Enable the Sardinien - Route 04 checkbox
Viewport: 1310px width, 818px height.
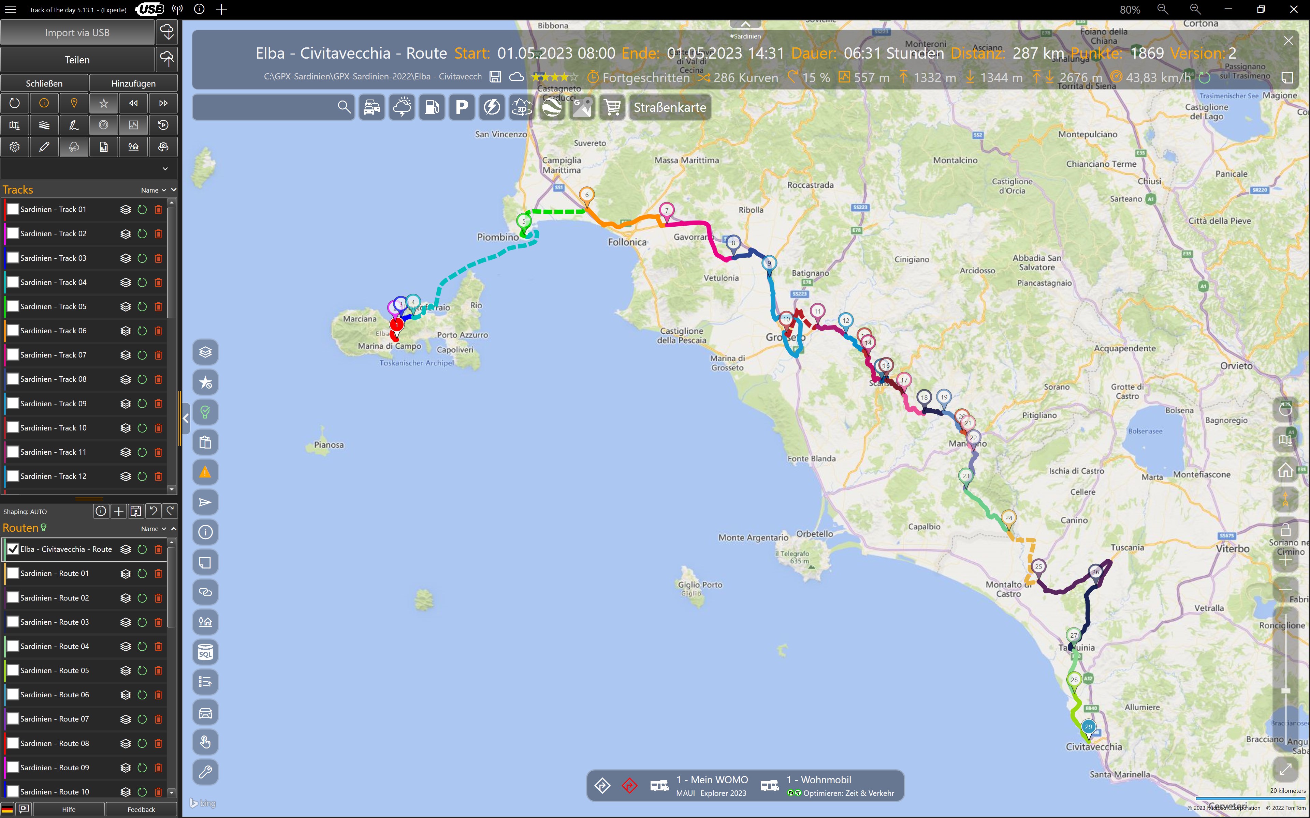click(x=12, y=647)
